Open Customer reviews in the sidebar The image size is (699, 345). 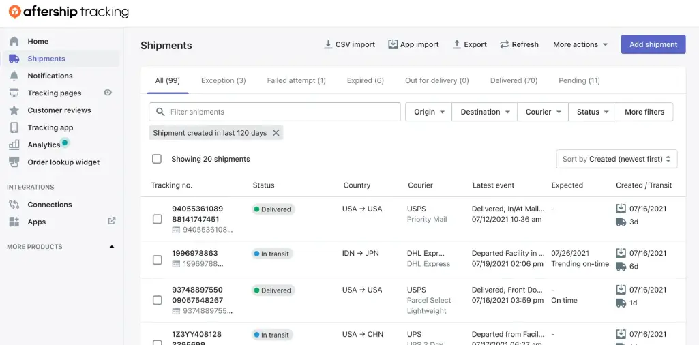coord(59,110)
